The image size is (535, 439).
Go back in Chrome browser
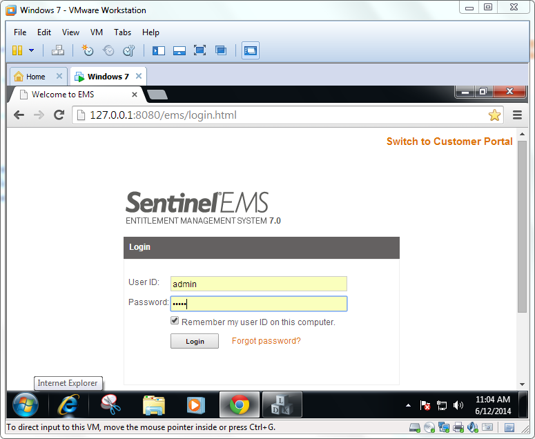(x=19, y=115)
